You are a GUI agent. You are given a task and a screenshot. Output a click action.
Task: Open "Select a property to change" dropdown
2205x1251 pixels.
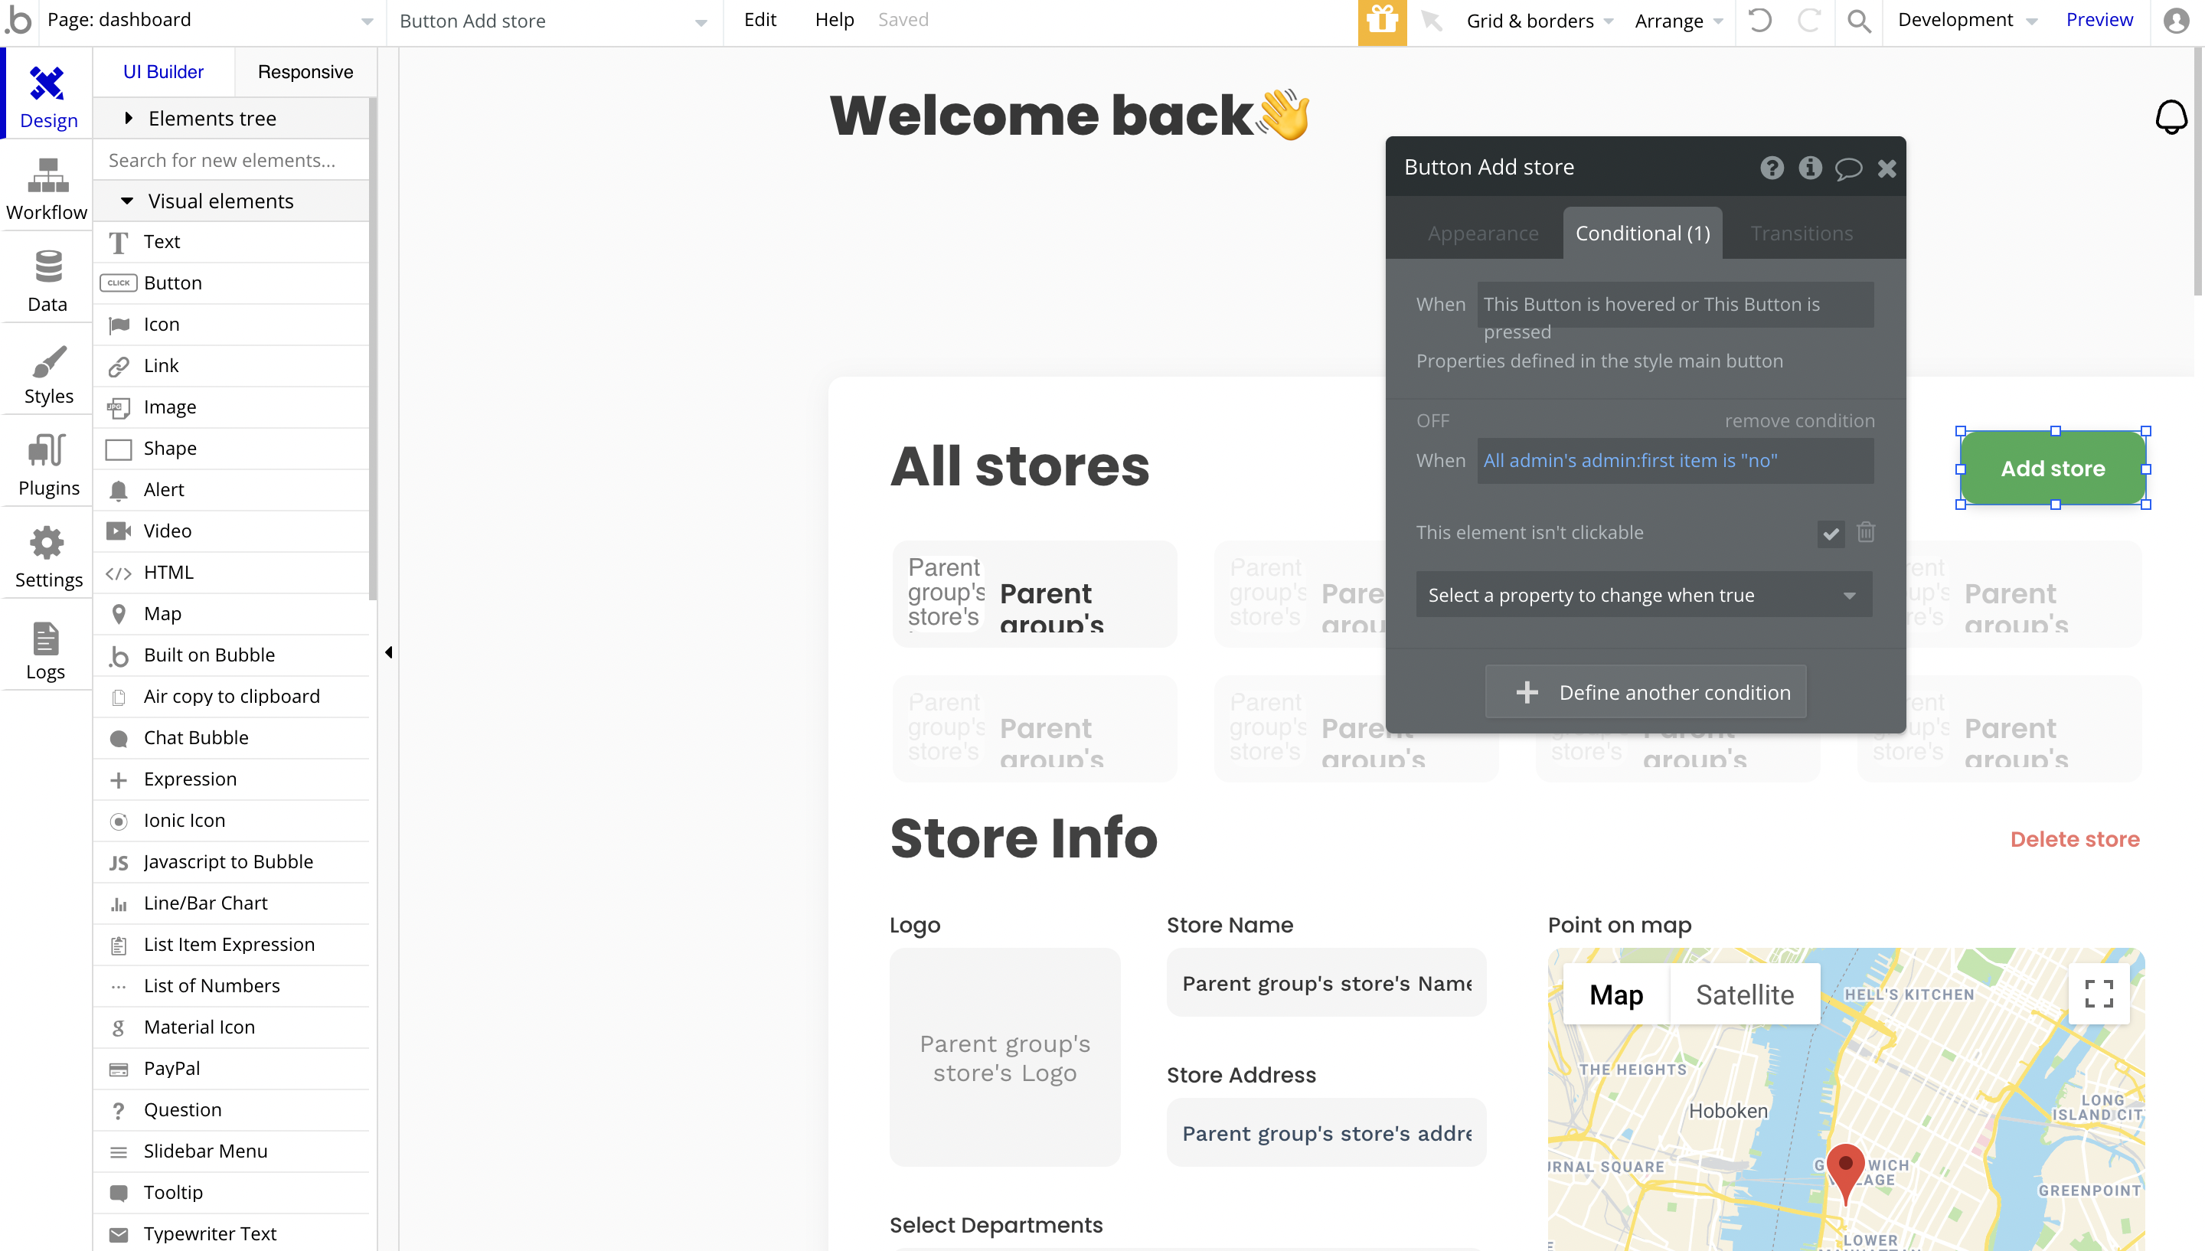coord(1643,595)
